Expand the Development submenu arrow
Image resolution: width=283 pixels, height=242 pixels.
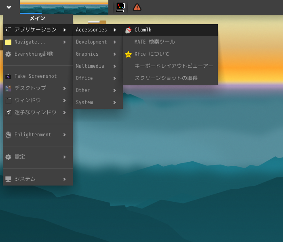(114, 42)
